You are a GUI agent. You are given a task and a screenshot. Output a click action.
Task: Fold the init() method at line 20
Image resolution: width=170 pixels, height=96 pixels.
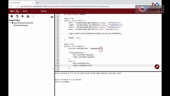pos(59,21)
